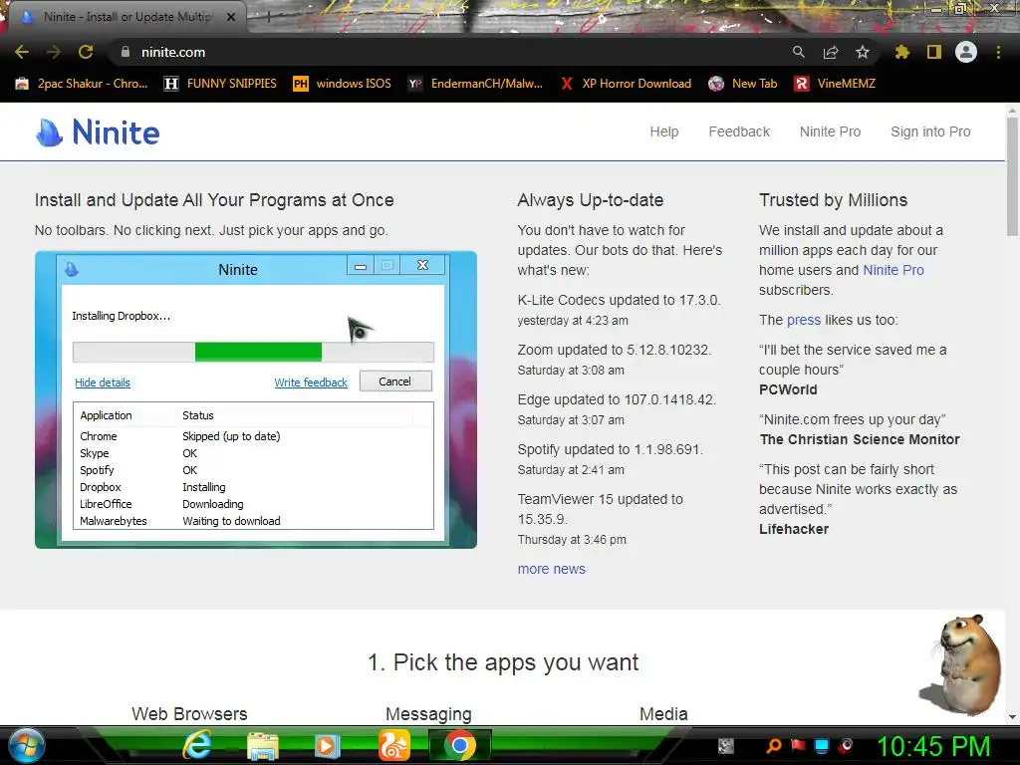The height and width of the screenshot is (765, 1020).
Task: Click the 'TeamViewer 15 updated to' text
Action: coord(601,500)
